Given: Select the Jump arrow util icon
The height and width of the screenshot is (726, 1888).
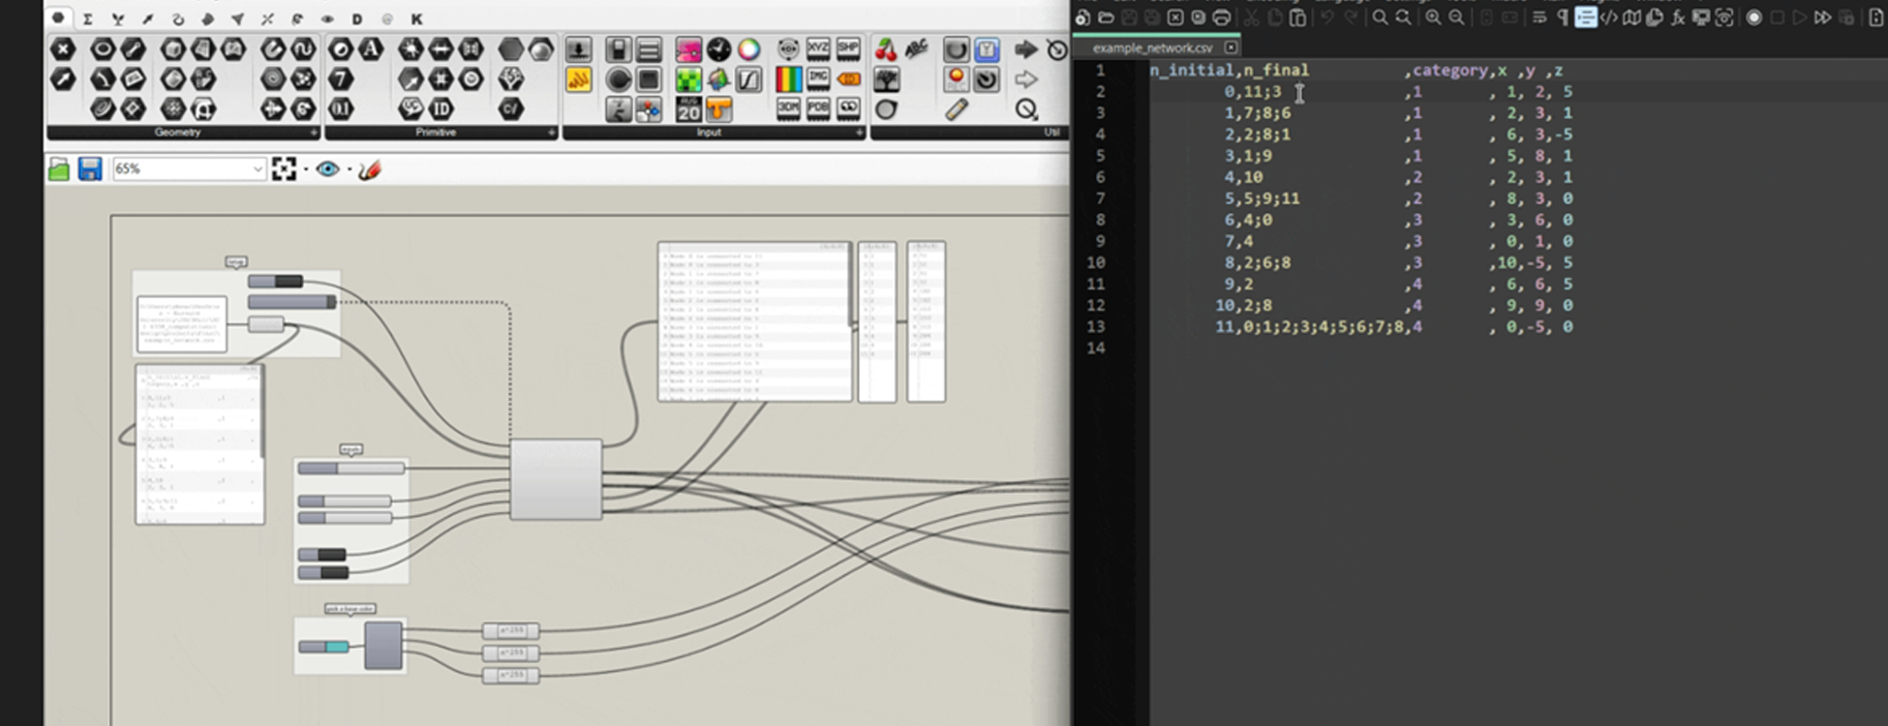Looking at the screenshot, I should point(1025,48).
